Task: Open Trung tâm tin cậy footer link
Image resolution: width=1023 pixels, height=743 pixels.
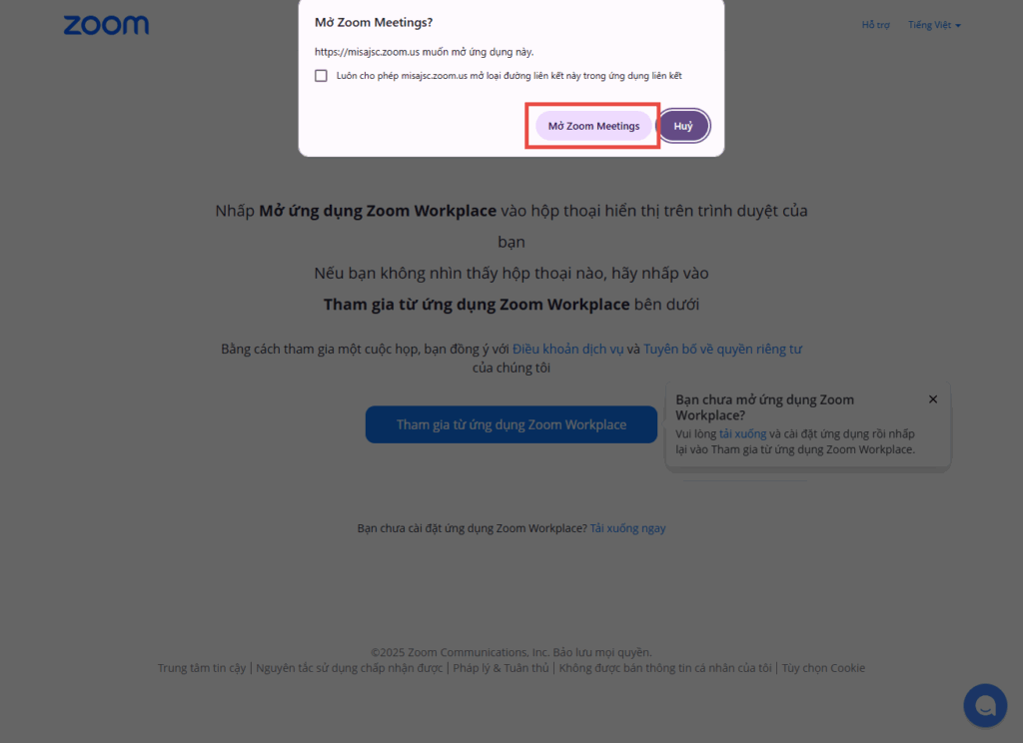Action: point(202,668)
